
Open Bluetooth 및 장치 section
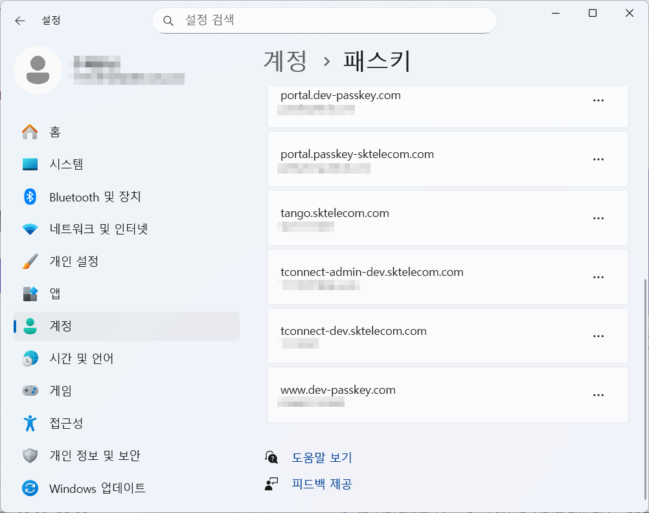coord(126,197)
